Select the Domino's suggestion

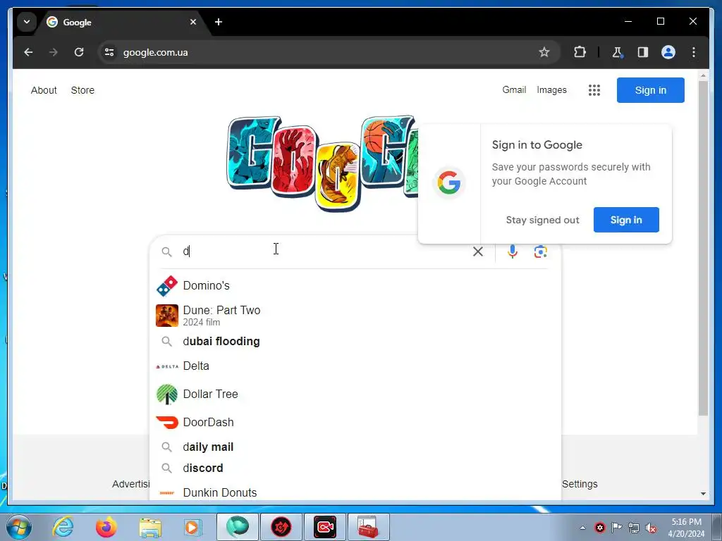[355, 286]
